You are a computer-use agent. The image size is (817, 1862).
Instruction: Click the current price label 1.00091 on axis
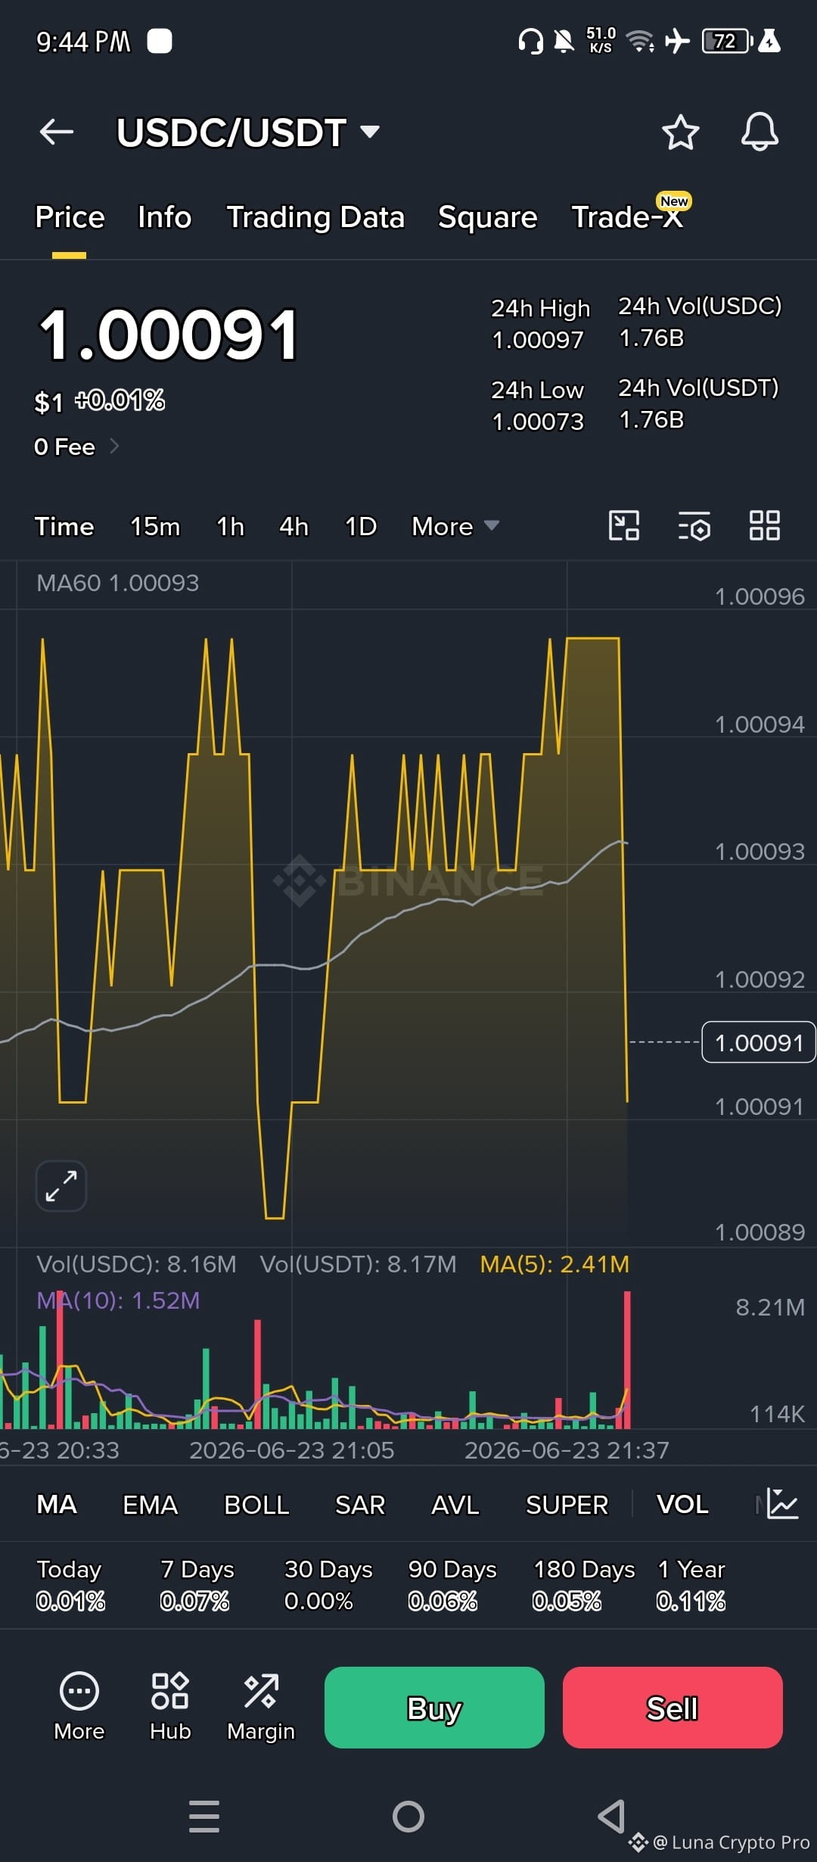[759, 1042]
